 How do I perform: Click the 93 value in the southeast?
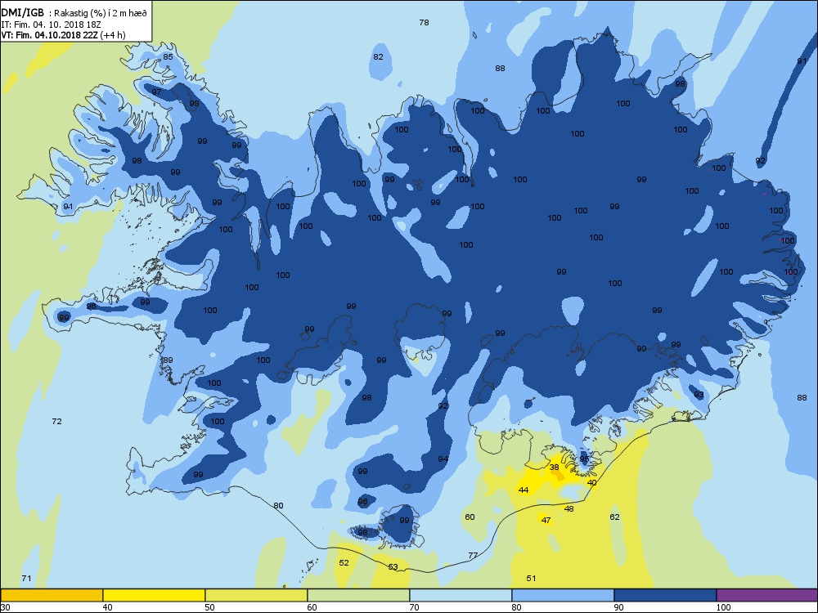pos(699,395)
